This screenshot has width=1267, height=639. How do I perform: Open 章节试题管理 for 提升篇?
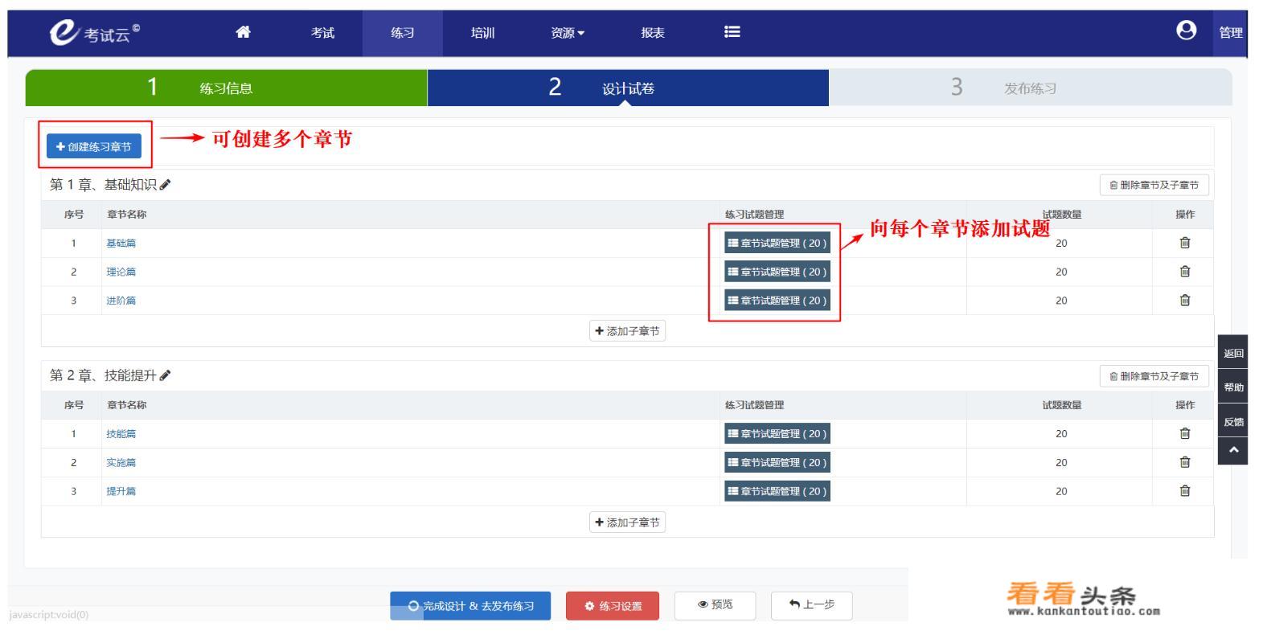point(777,491)
